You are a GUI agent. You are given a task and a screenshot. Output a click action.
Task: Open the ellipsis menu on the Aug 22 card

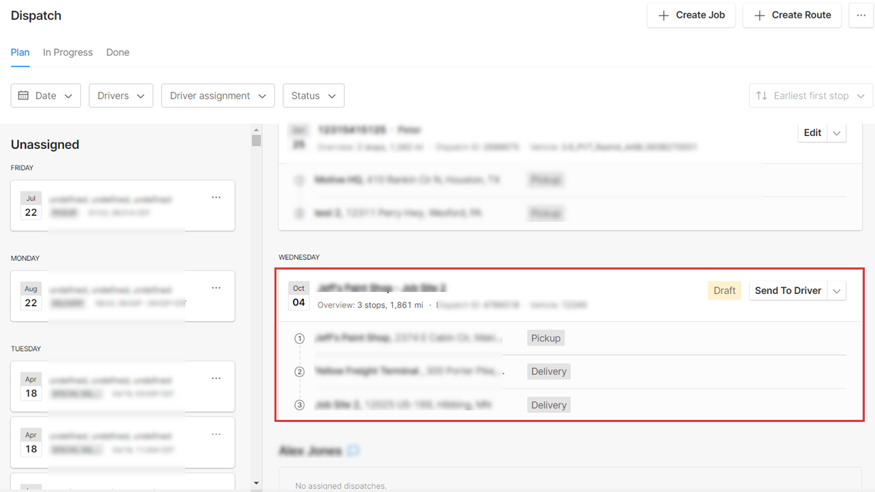216,287
